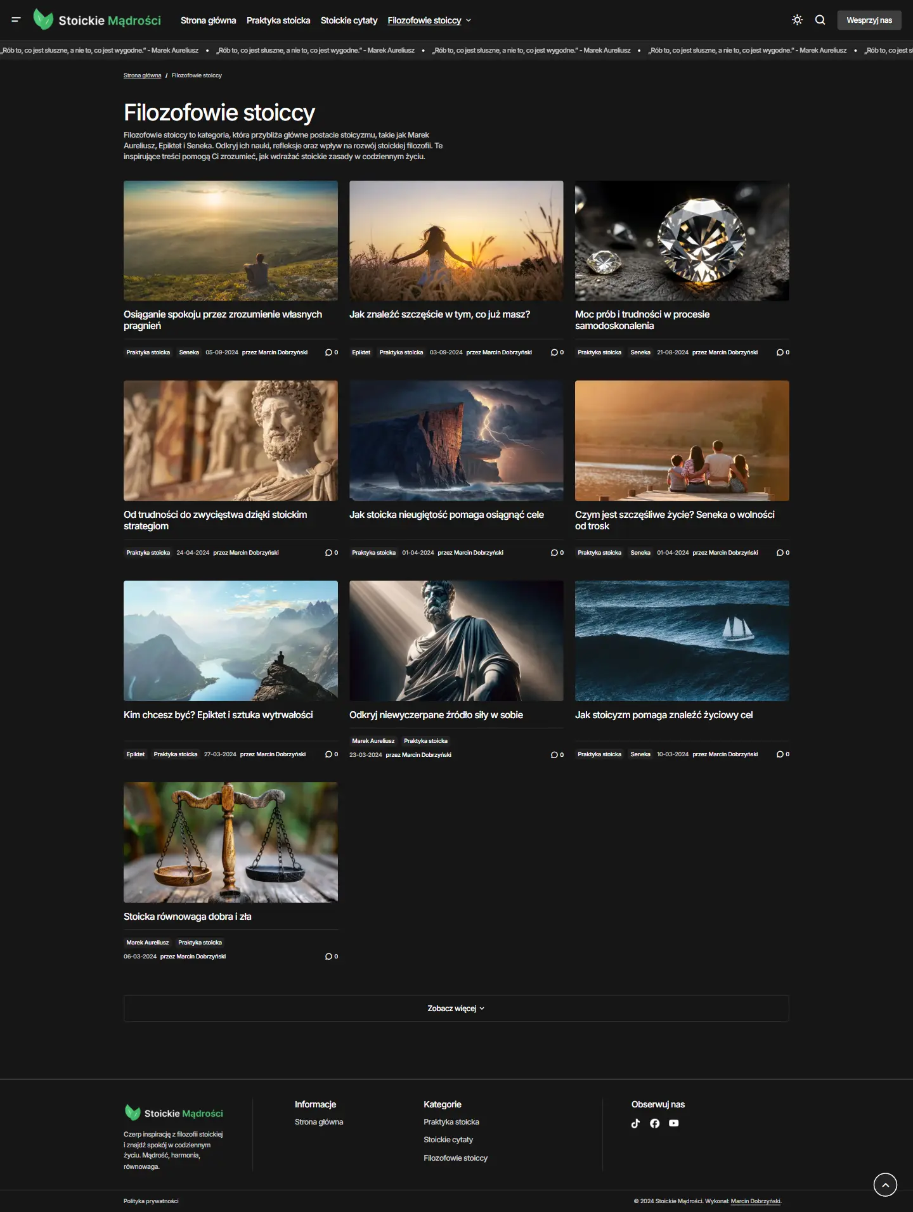The image size is (913, 1212).
Task: Open the Polityka prywatności footer link
Action: click(x=151, y=1201)
